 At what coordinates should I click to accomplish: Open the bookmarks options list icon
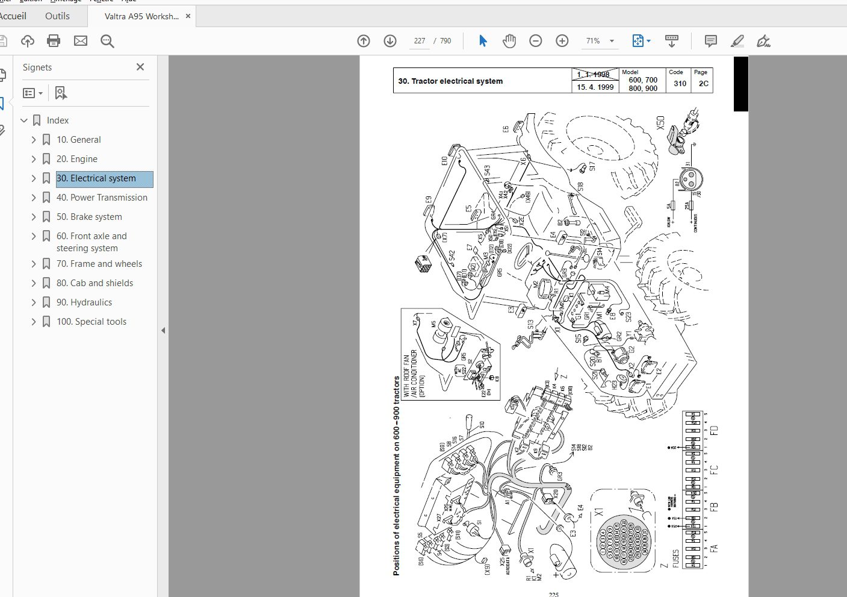33,93
